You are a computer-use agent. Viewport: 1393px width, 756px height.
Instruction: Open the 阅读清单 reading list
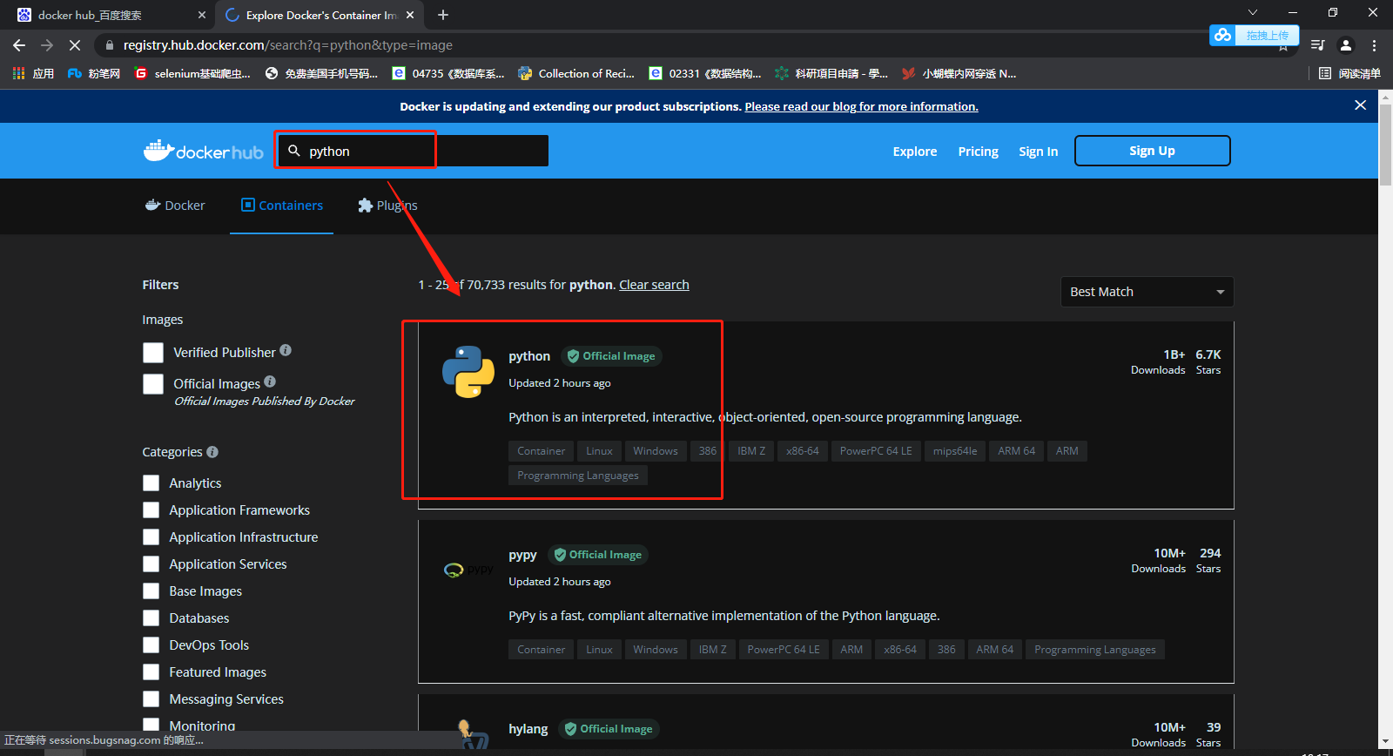pyautogui.click(x=1349, y=73)
